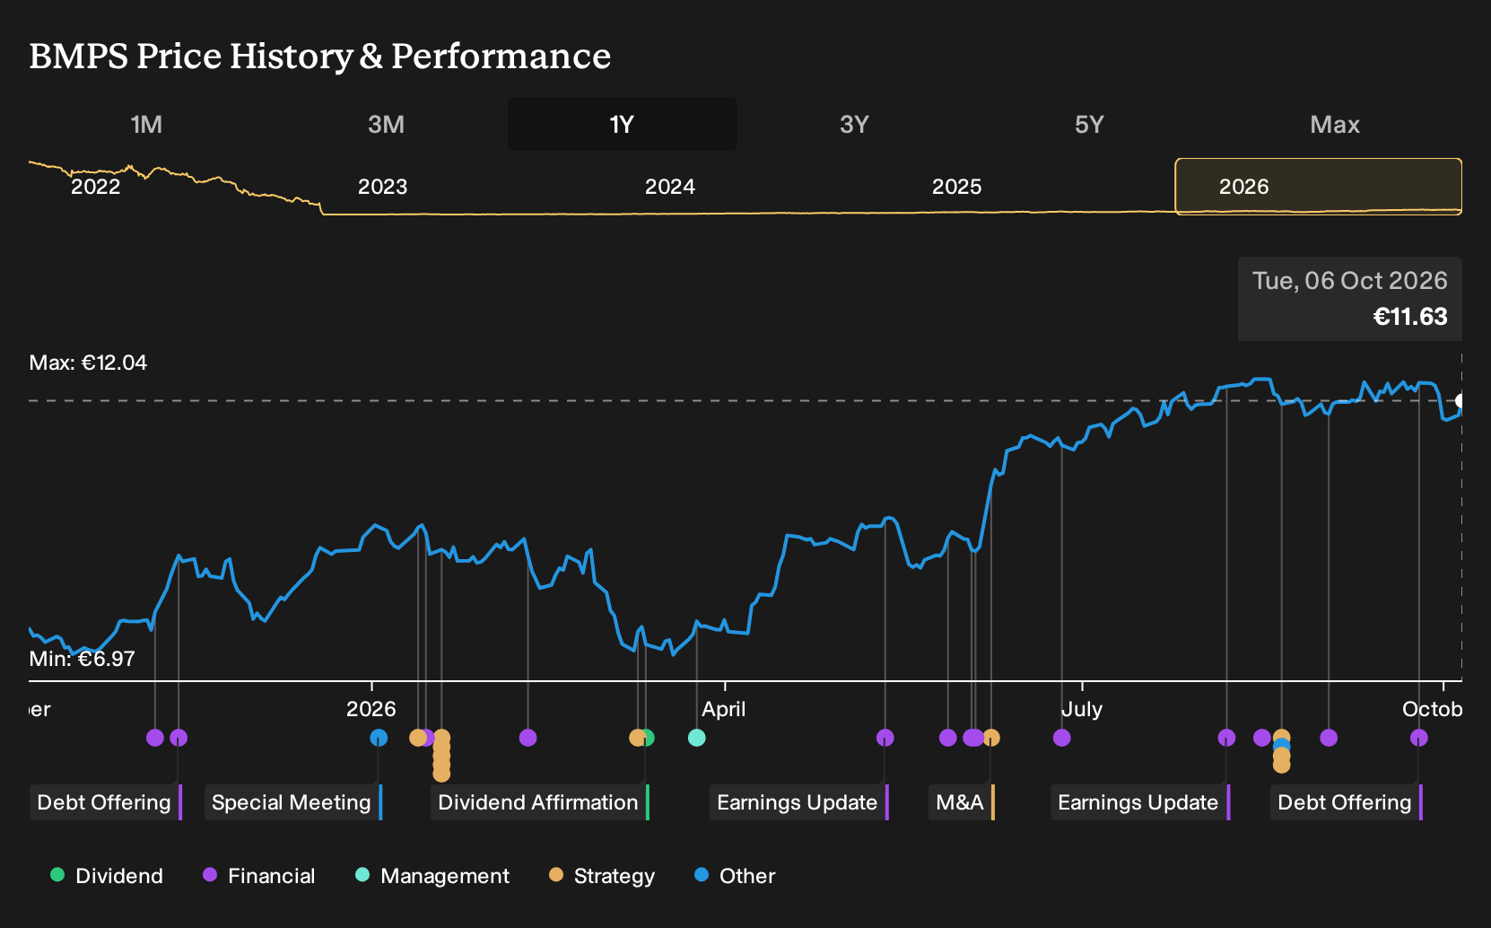The image size is (1491, 928).
Task: Click 2025 in the overview timeline
Action: click(957, 187)
